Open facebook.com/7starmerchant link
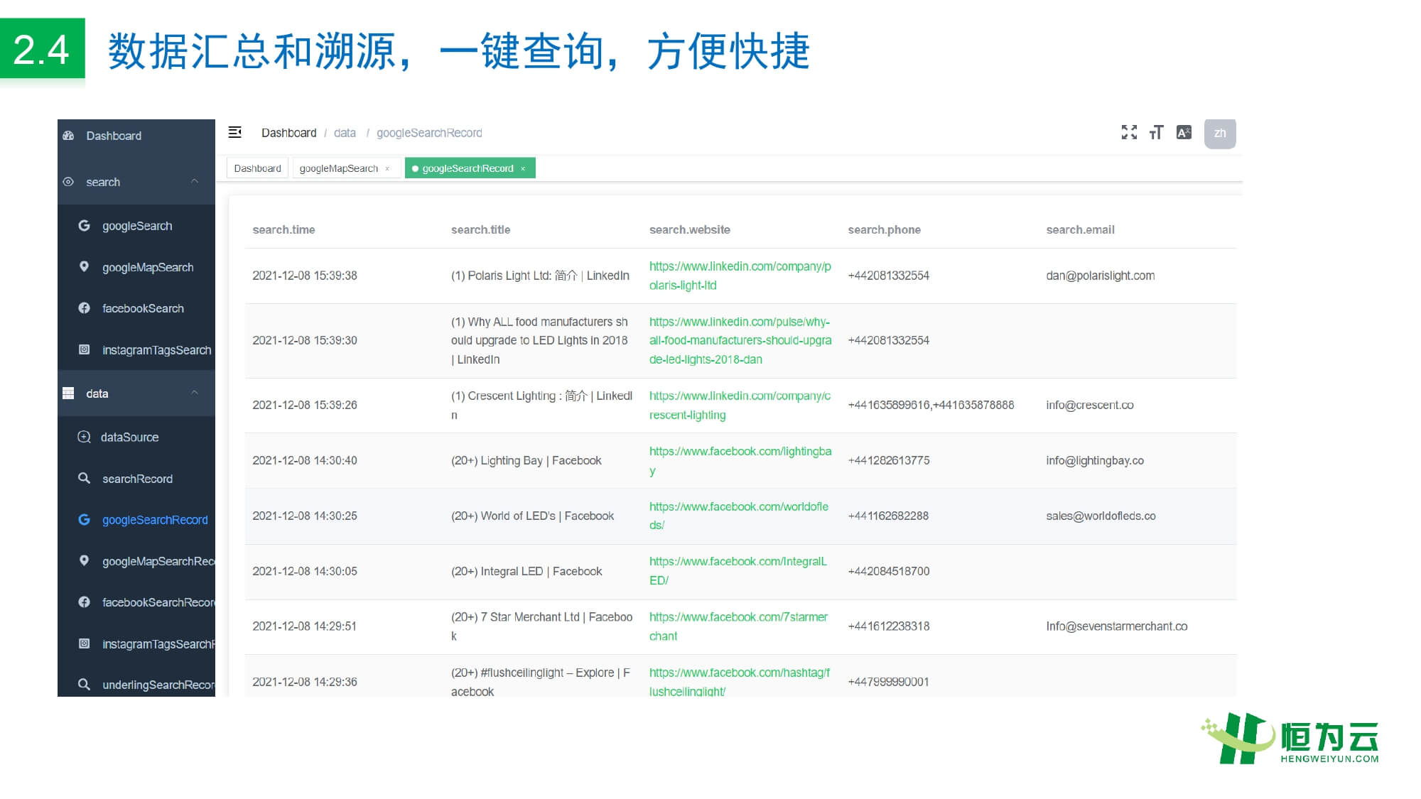Viewport: 1421px width, 799px height. point(738,626)
